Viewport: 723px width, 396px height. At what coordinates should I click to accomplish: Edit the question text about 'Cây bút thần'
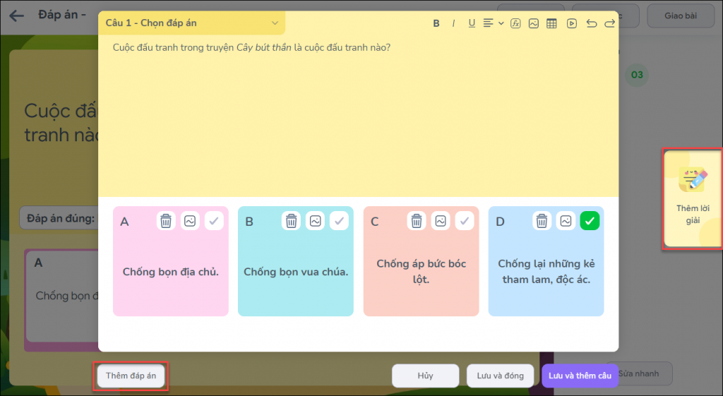(252, 47)
